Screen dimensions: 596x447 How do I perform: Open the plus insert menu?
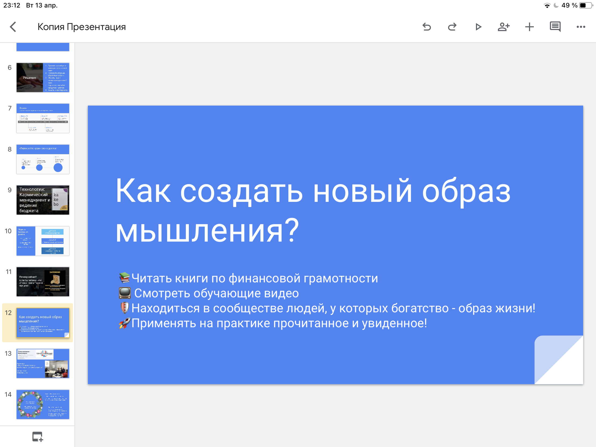[x=529, y=27]
